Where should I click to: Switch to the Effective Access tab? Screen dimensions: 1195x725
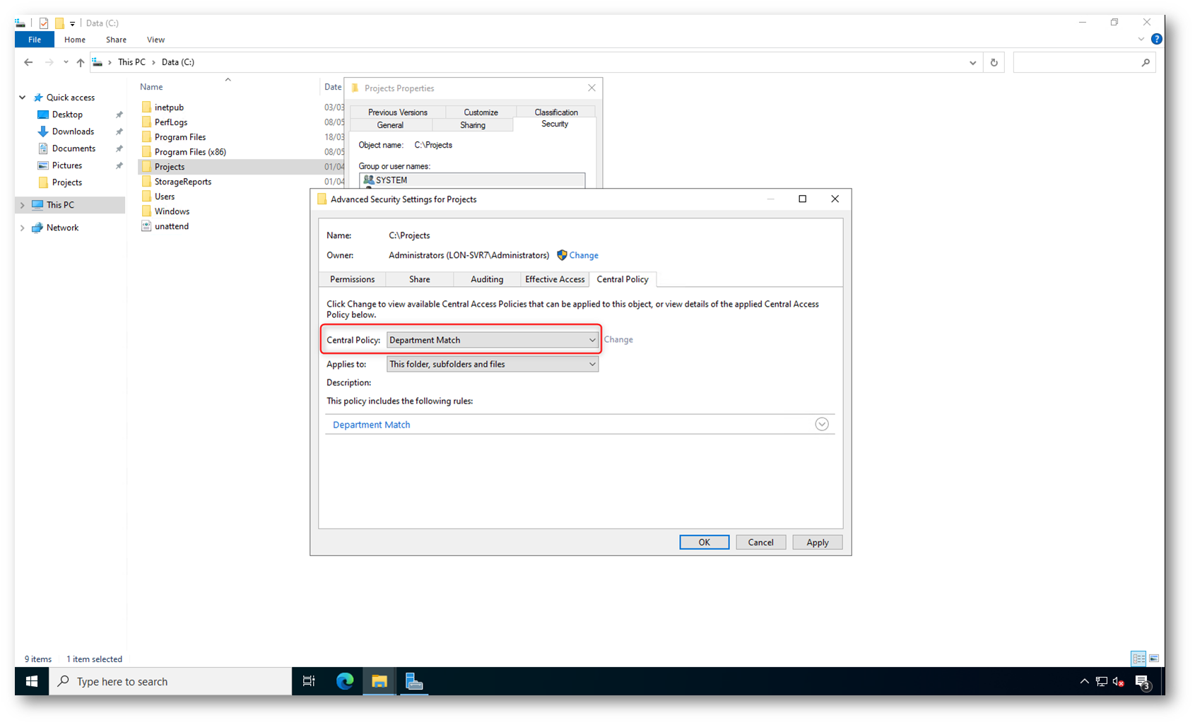pos(555,279)
